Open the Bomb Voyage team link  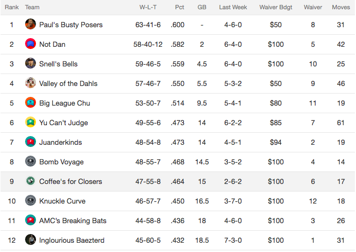pos(61,162)
